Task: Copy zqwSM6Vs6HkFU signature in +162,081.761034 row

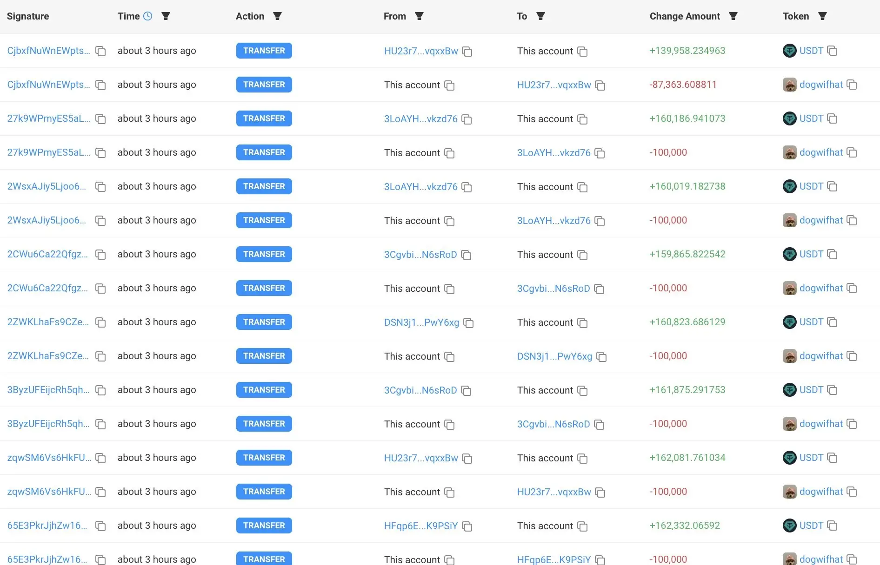Action: pos(100,458)
